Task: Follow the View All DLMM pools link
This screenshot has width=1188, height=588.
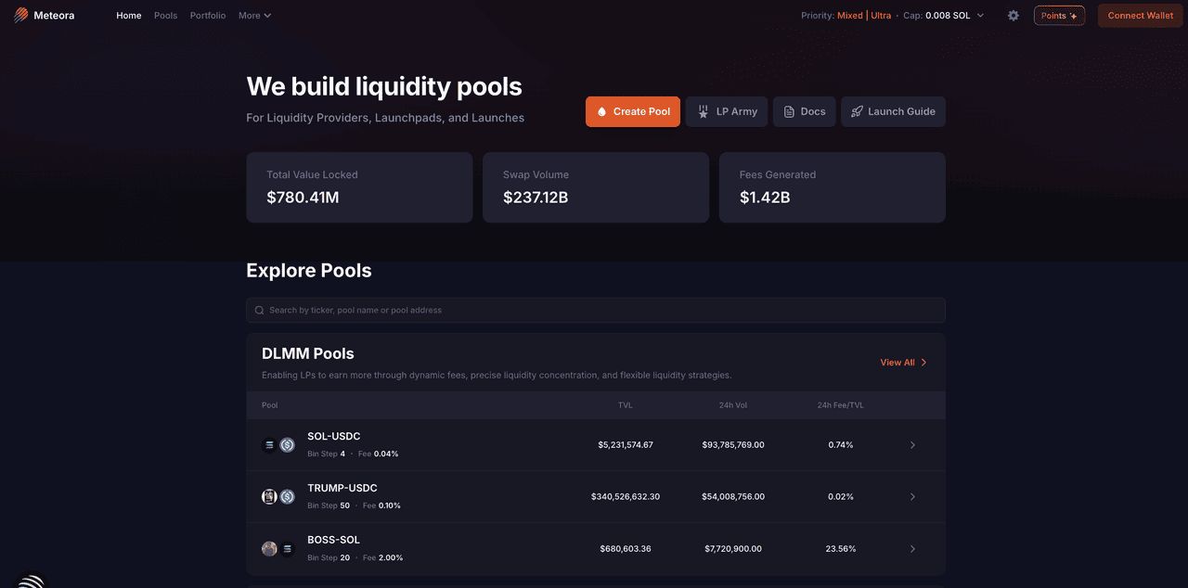Action: click(x=903, y=363)
